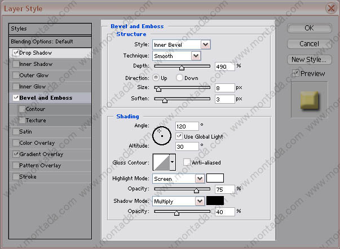Click the black shadow color swatch

(x=215, y=201)
